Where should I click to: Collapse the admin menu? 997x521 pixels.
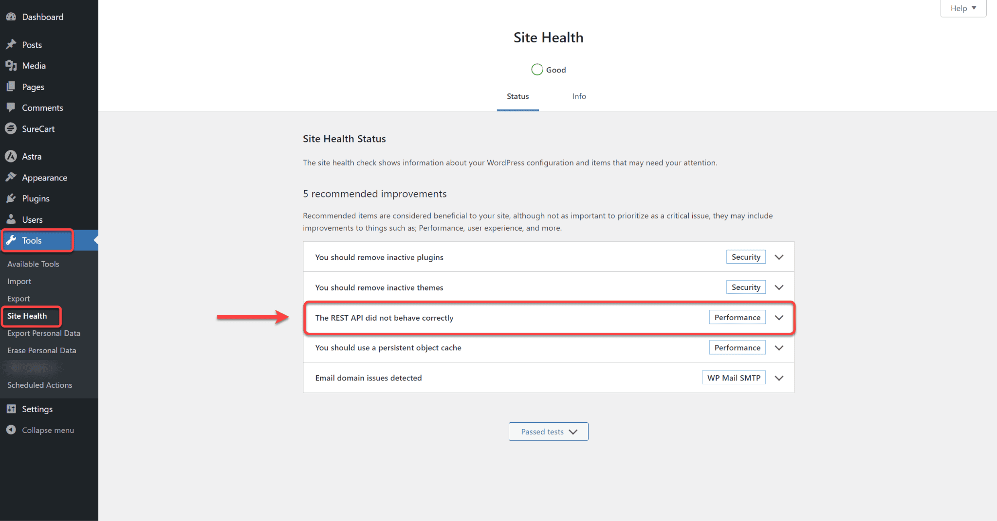click(47, 430)
